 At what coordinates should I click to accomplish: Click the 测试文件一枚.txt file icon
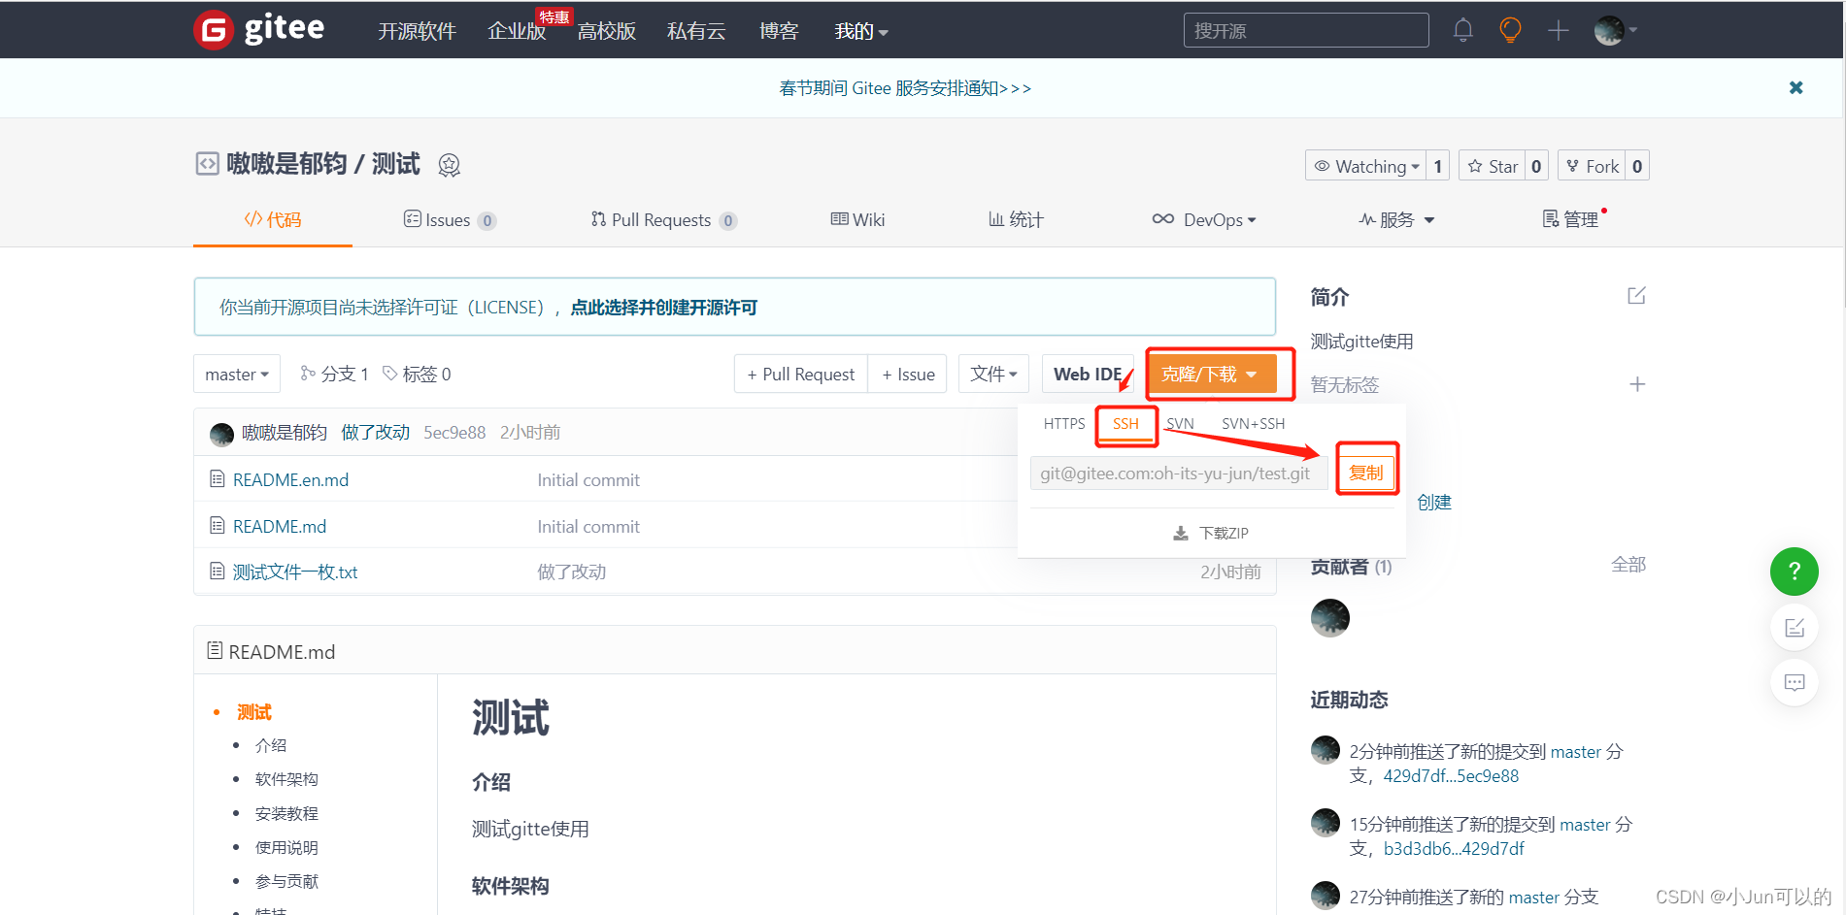pyautogui.click(x=218, y=571)
